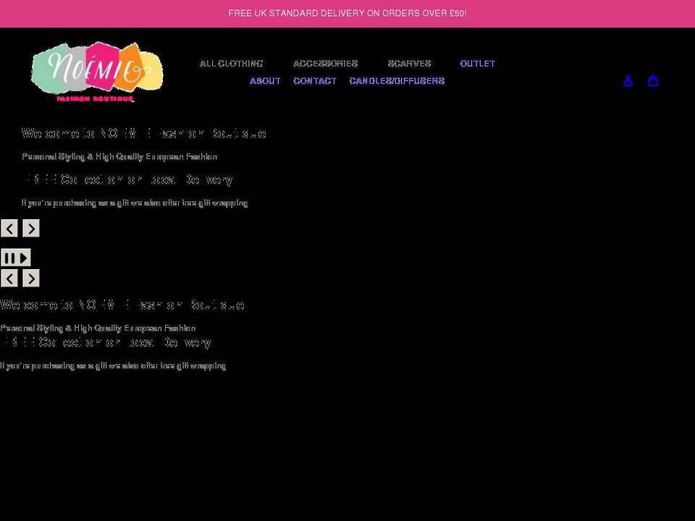Click the lower FREE Collection or Local Delivery heading
This screenshot has width=695, height=521.
point(106,342)
